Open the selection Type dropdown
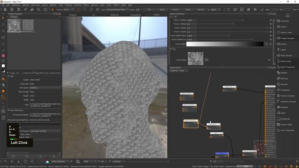The height and width of the screenshot is (168, 299). click(x=117, y=9)
